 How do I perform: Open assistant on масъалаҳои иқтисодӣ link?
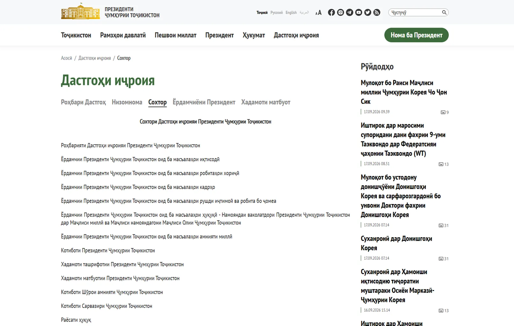140,159
